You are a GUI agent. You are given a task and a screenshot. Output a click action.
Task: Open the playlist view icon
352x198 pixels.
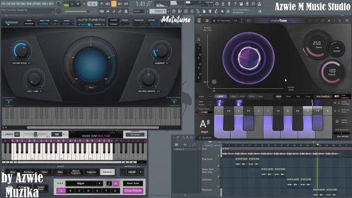coord(174,11)
